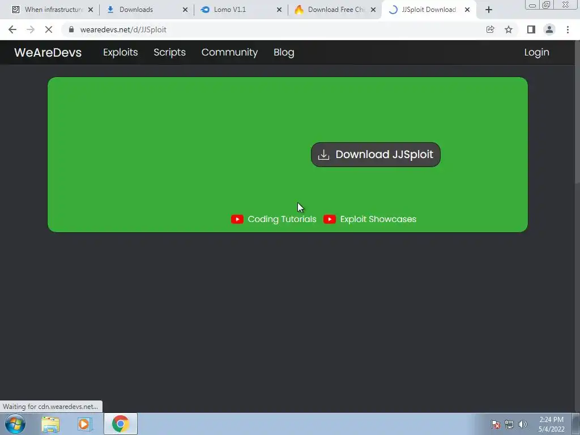Open the network status tray icon
Screen dimensions: 580x435
point(509,424)
